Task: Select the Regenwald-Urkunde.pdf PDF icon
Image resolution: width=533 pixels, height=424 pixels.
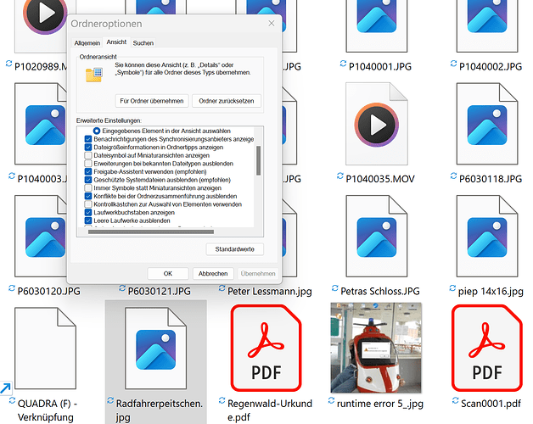Action: click(266, 349)
